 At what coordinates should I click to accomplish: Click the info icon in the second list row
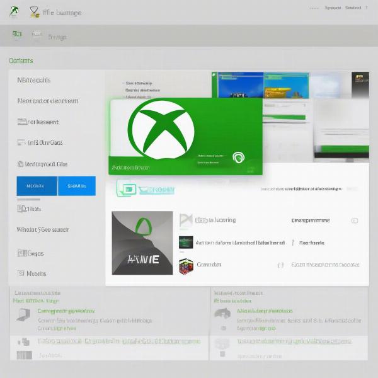293,243
